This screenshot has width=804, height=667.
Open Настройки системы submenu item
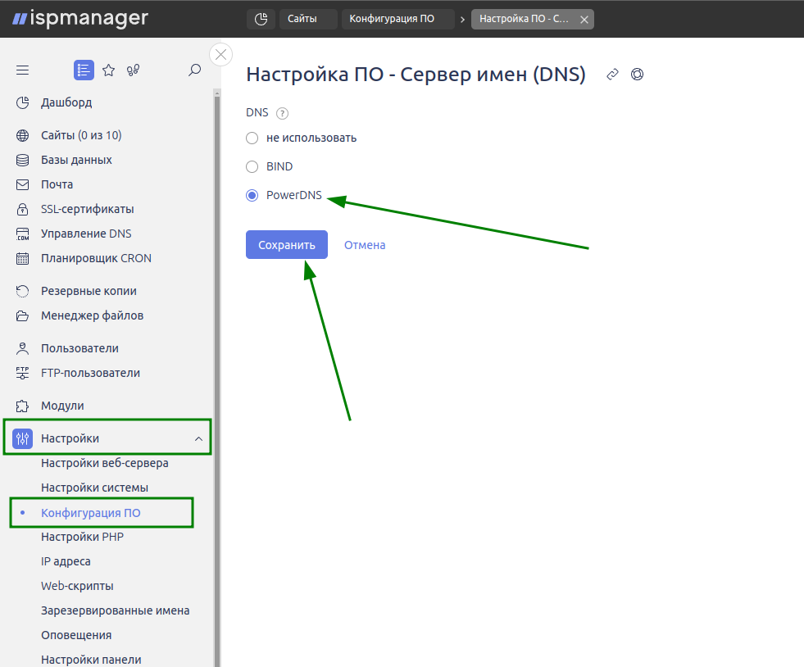(x=94, y=488)
